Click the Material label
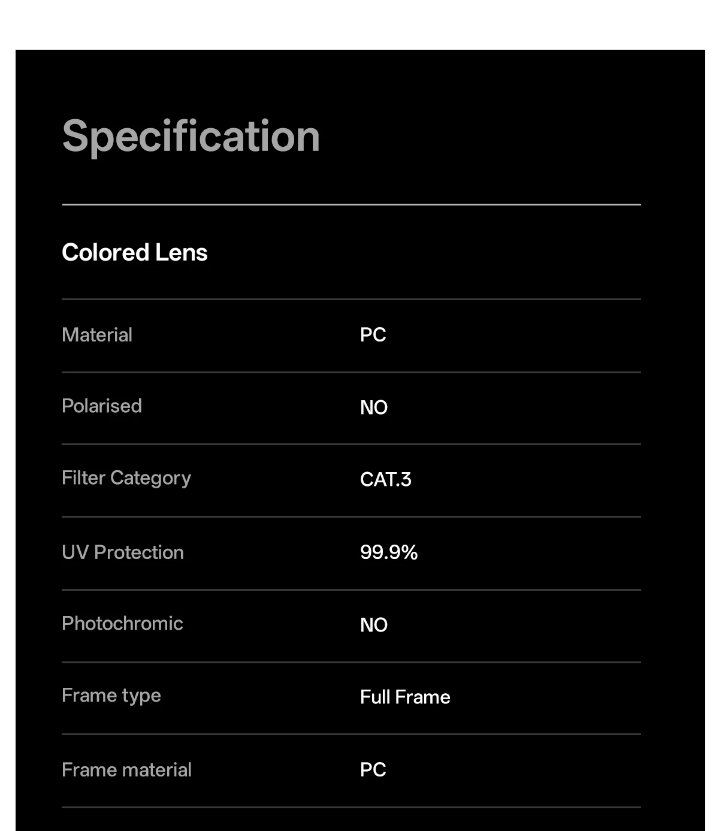The image size is (719, 831). 97,334
